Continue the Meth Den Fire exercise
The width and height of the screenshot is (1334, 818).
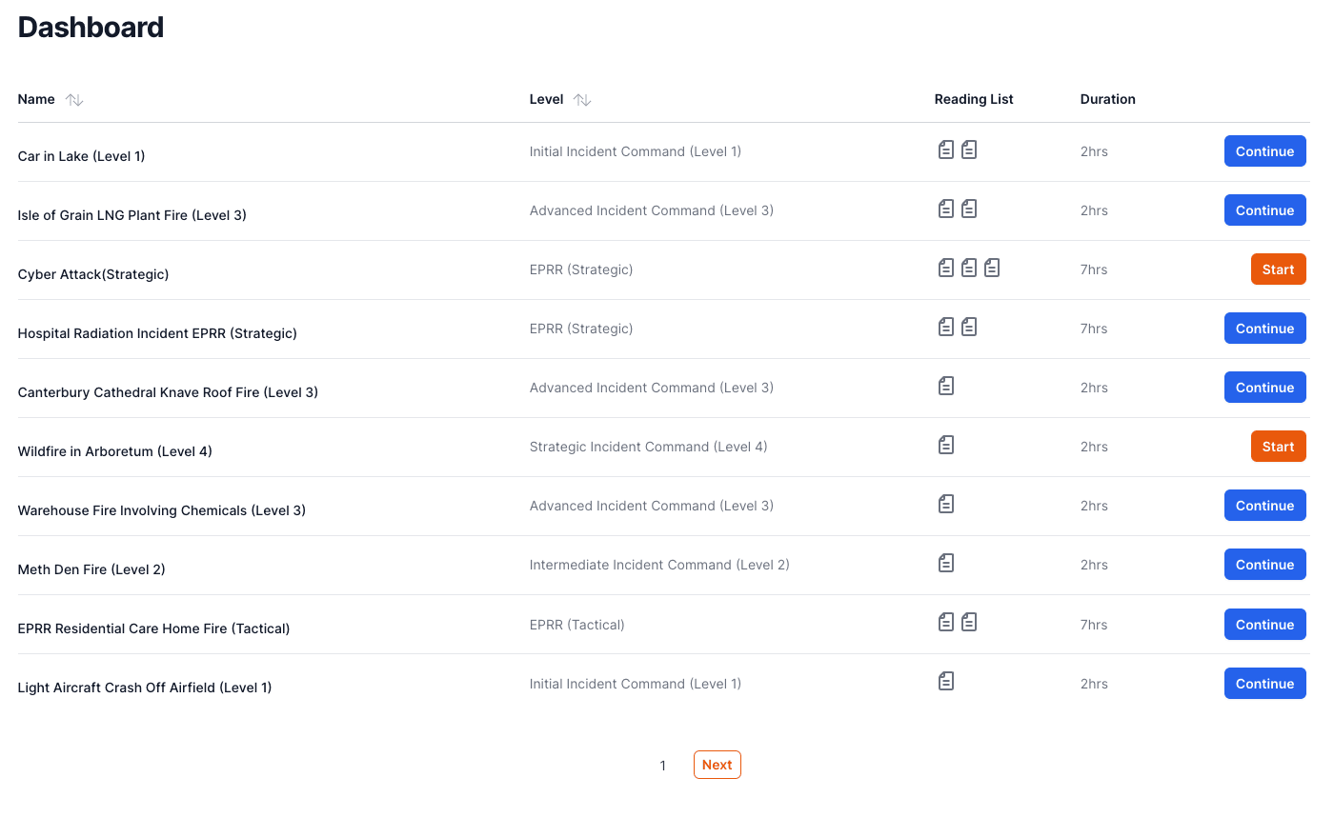tap(1264, 565)
